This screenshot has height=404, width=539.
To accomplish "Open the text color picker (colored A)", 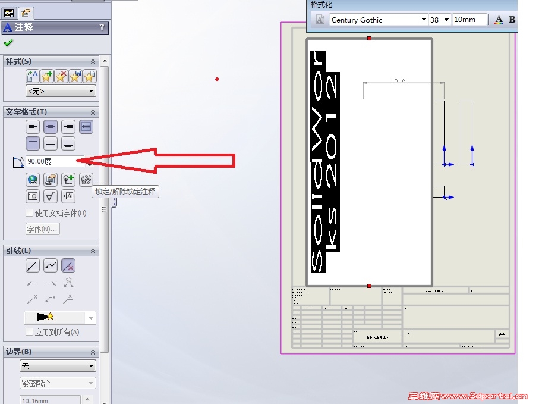I will coord(499,20).
